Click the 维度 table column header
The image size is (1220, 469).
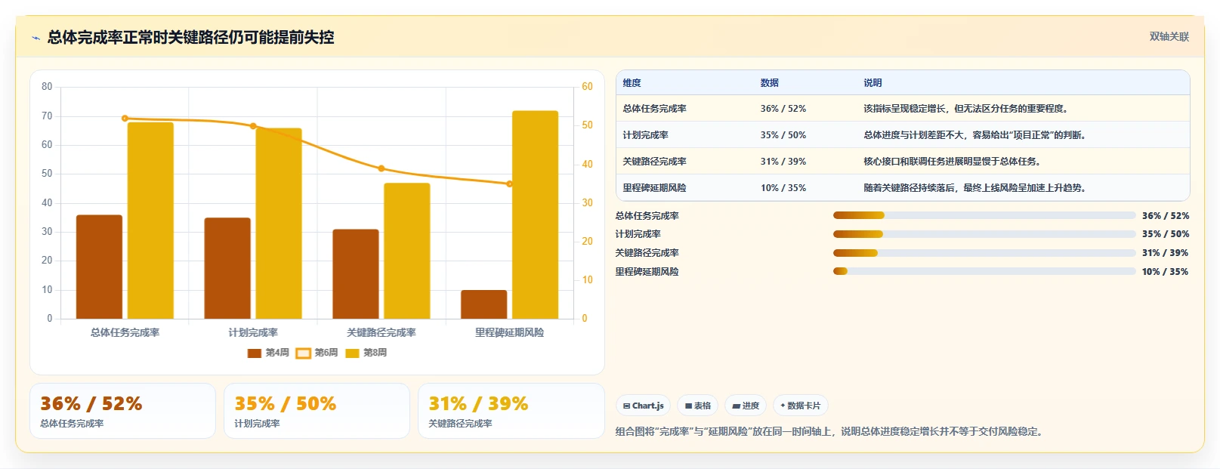pos(632,83)
